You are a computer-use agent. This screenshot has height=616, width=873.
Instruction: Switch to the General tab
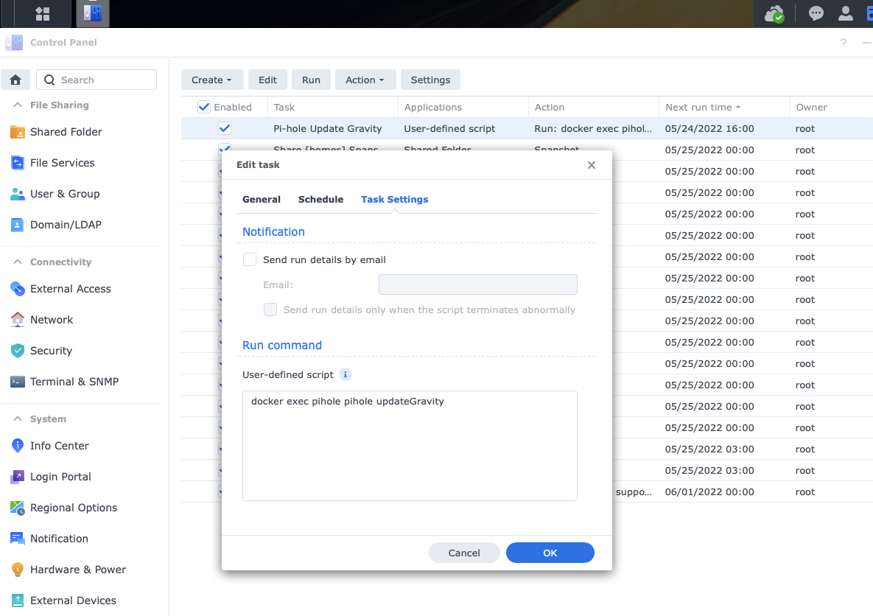(x=261, y=199)
